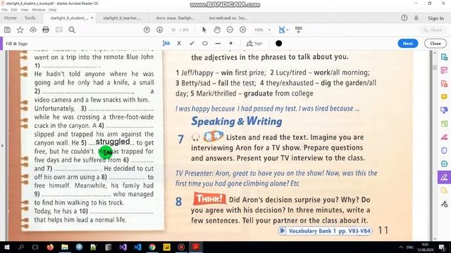Send the file by email using the envelope icon

pyautogui.click(x=58, y=30)
